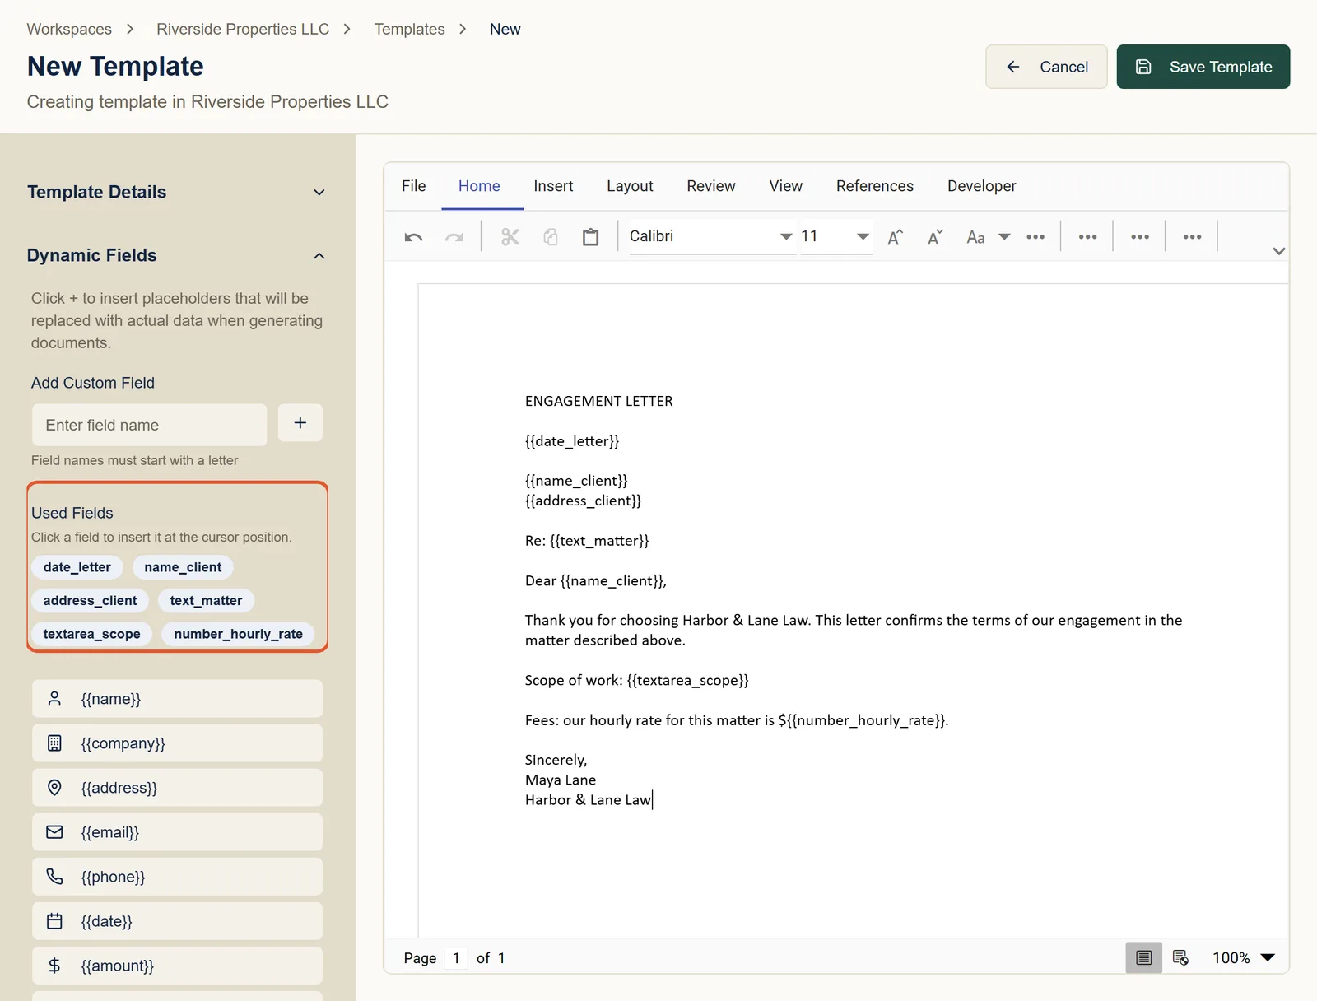Insert the textarea_scope field chip
The height and width of the screenshot is (1001, 1317).
click(x=91, y=634)
